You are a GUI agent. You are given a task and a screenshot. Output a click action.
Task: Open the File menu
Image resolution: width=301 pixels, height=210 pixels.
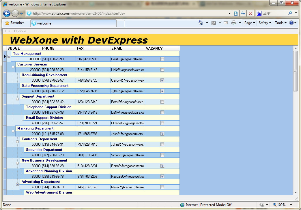[8, 31]
